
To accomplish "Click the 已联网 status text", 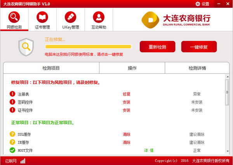I will tap(11, 161).
